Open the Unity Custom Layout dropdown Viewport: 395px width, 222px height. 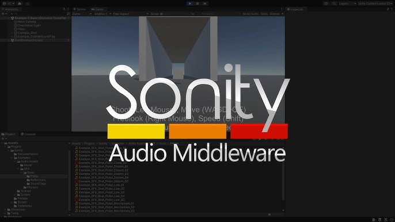coord(375,3)
